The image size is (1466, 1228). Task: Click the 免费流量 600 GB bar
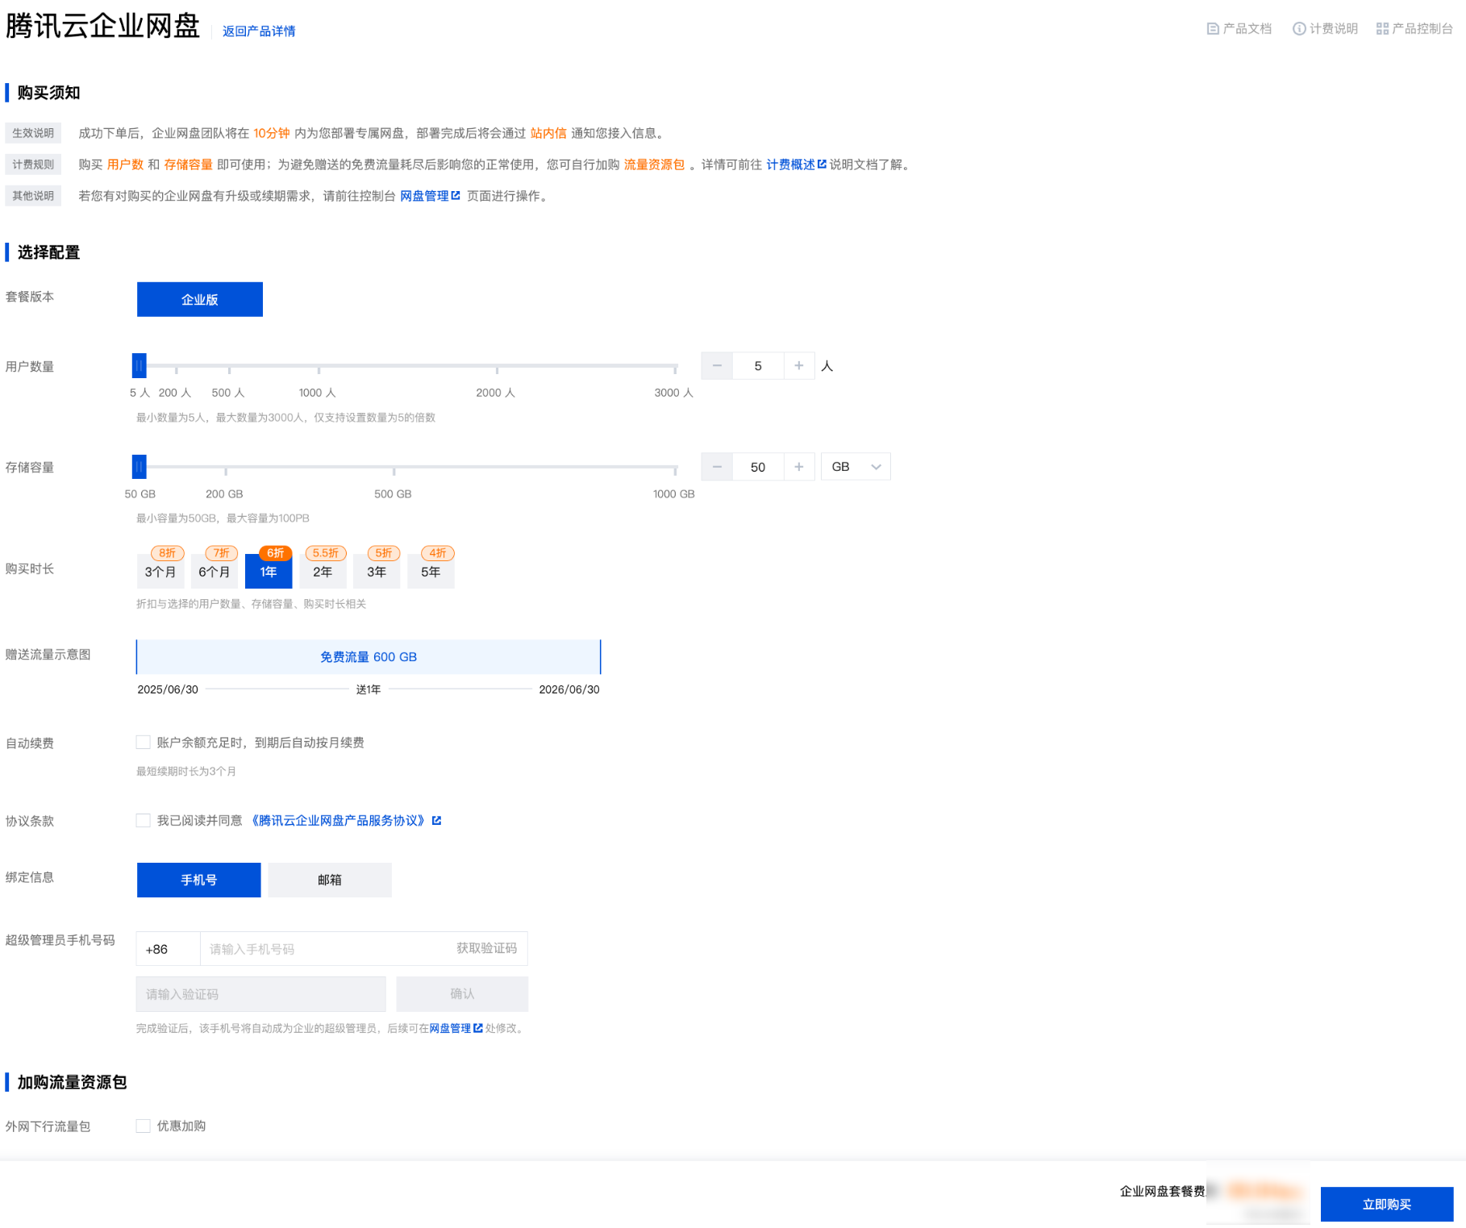[369, 657]
